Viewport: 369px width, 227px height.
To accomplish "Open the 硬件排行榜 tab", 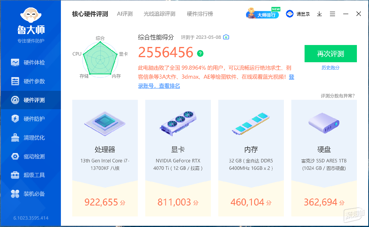I will pyautogui.click(x=200, y=14).
